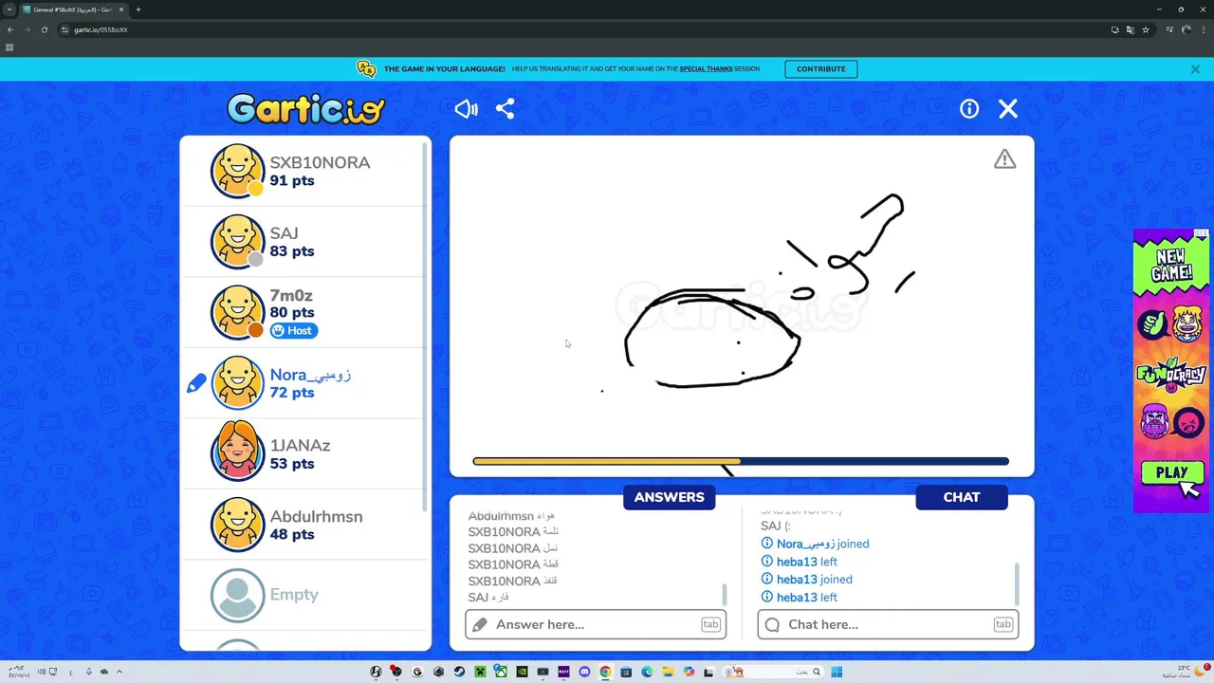Focus the Answer here input field

[x=596, y=624]
